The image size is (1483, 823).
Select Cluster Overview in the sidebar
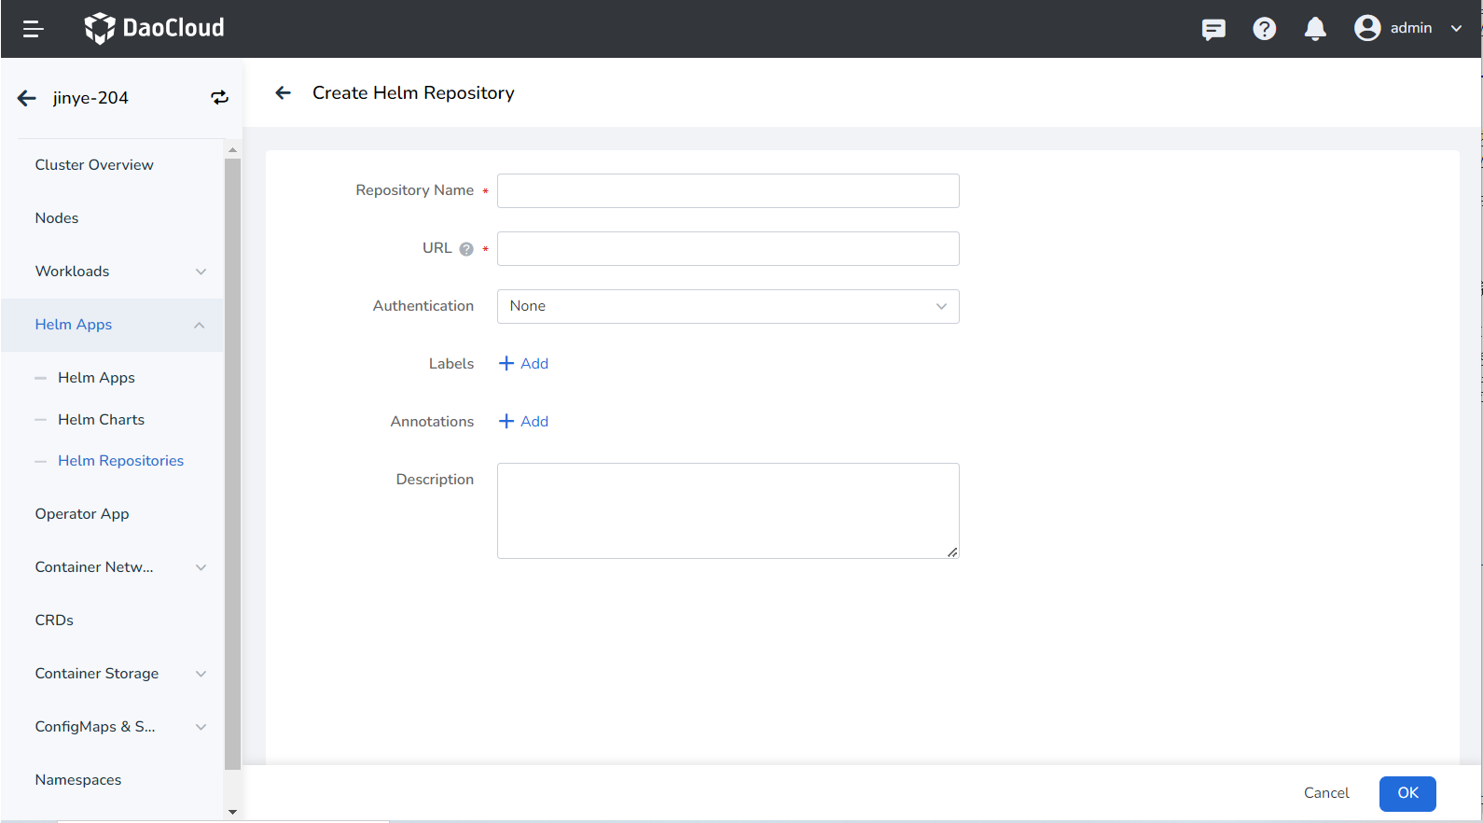pos(94,165)
